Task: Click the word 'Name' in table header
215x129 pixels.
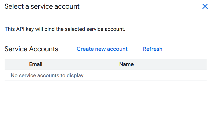Action: [x=126, y=64]
